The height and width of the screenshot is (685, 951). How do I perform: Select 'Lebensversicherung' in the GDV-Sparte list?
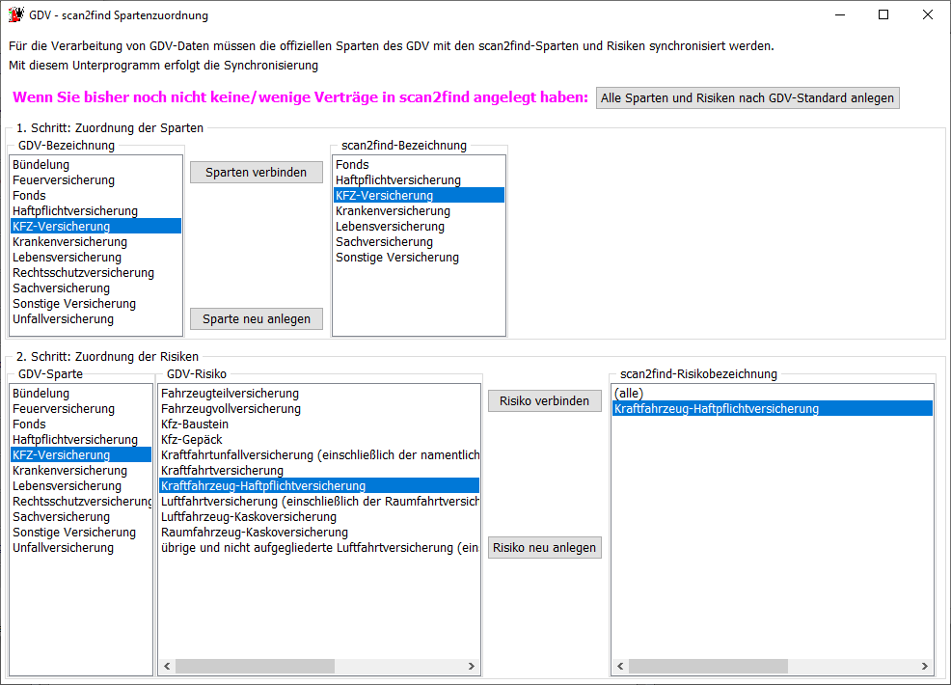coord(81,486)
